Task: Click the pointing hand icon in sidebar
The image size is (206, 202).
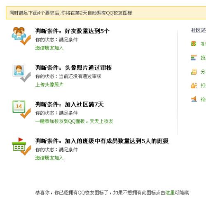Action: pyautogui.click(x=194, y=85)
